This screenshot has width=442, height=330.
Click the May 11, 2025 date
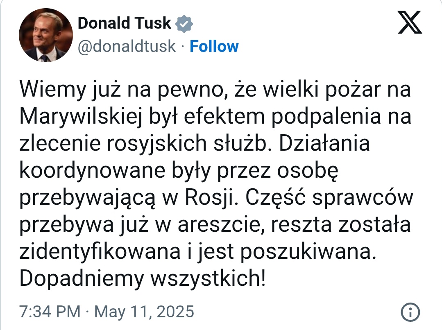click(144, 312)
